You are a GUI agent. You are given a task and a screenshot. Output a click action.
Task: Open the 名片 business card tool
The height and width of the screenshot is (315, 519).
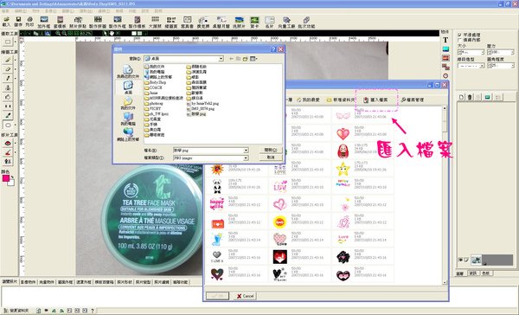pos(270,22)
